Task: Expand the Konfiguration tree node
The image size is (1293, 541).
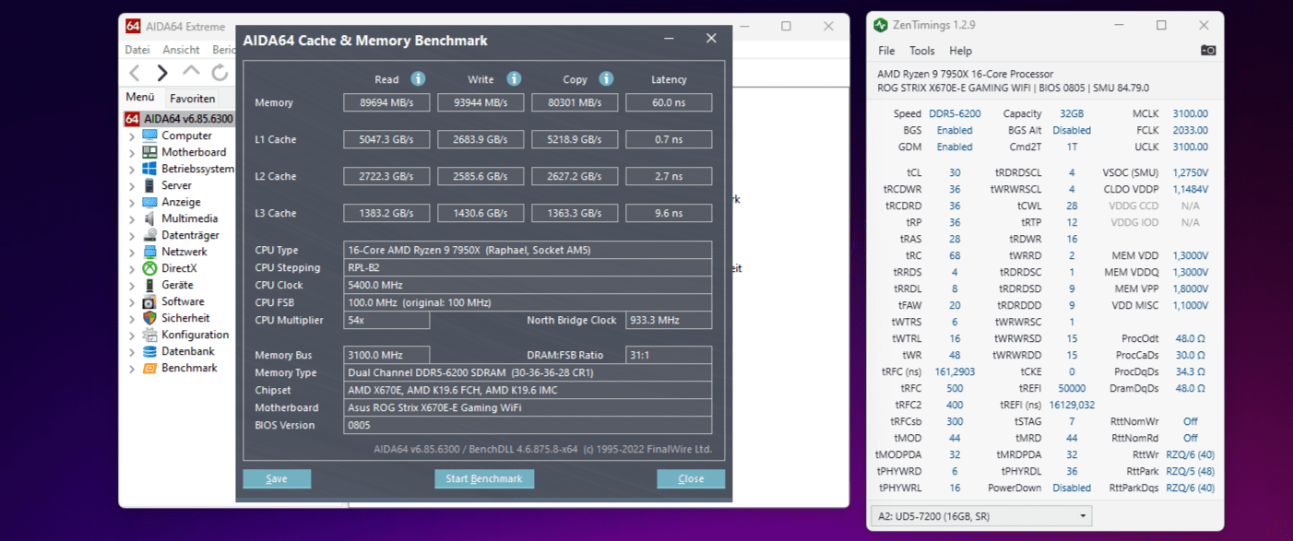Action: point(132,335)
